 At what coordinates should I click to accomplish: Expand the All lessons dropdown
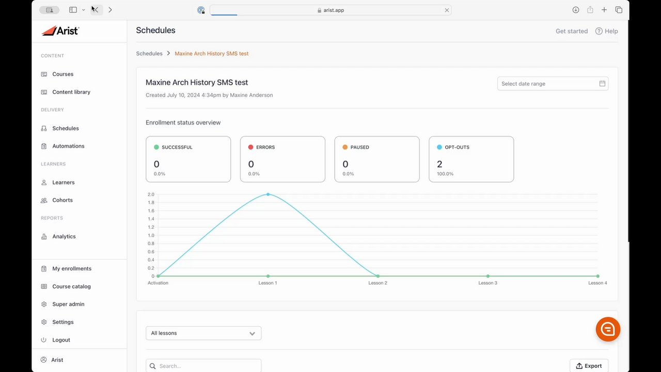click(x=203, y=333)
